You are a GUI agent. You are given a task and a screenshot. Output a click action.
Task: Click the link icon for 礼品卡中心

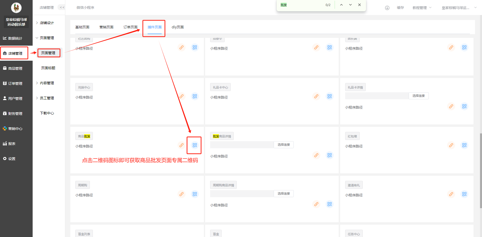(316, 96)
